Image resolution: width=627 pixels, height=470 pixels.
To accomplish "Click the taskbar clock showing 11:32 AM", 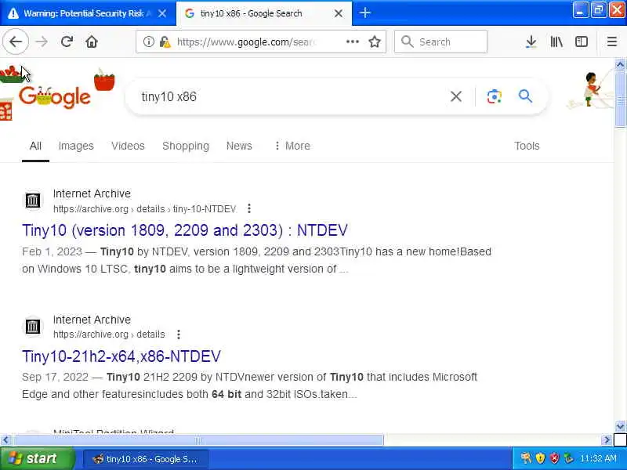I will pos(598,458).
